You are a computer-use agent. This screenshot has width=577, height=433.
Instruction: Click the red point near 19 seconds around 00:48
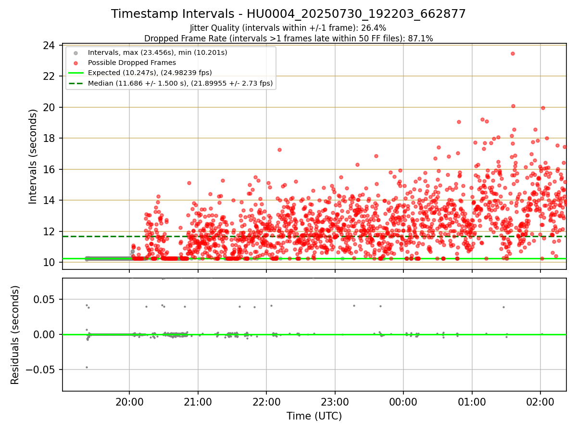click(459, 122)
